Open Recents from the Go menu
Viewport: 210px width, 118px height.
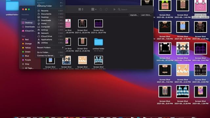pyautogui.click(x=50, y=11)
